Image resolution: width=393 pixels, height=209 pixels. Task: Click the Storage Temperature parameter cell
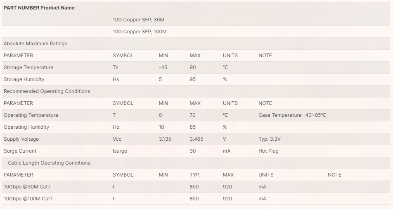tap(28, 67)
